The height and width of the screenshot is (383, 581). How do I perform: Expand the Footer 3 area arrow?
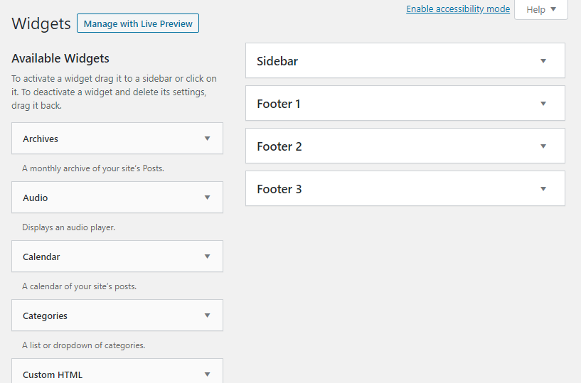pos(543,188)
